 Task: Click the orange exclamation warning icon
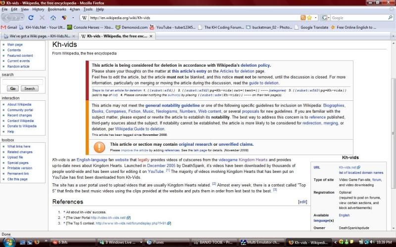(x=99, y=147)
